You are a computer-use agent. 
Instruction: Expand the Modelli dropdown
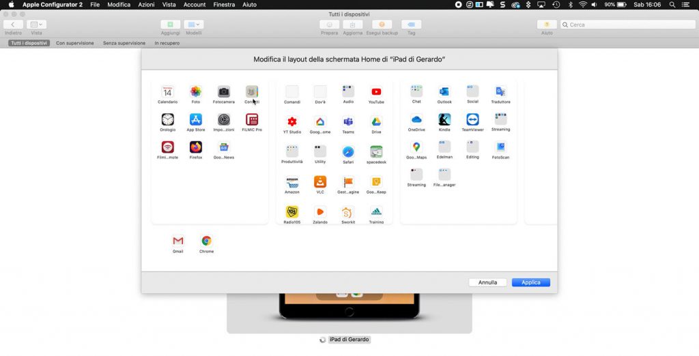point(194,25)
